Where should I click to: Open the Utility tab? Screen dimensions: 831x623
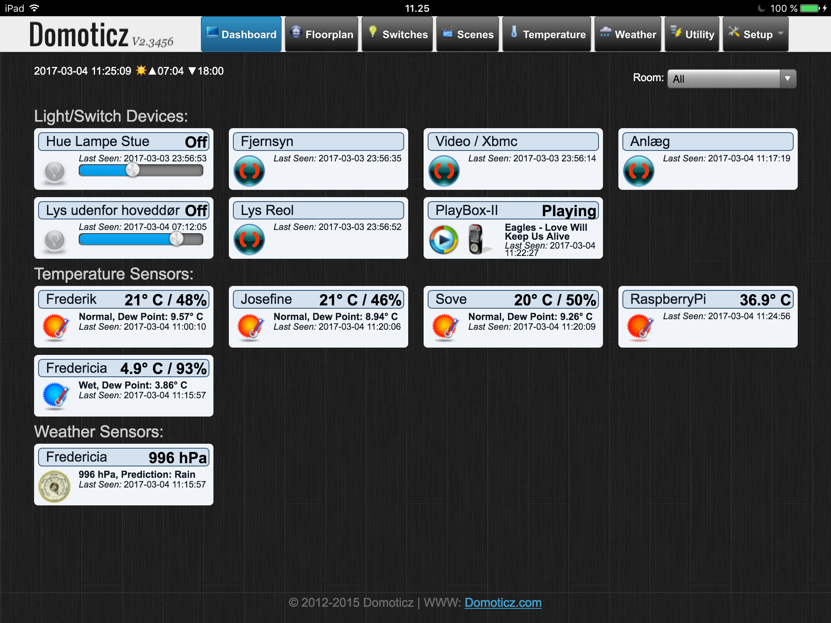click(692, 34)
